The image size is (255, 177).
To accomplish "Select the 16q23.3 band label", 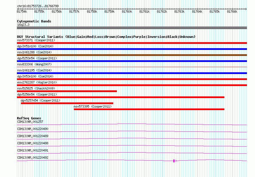I will [23, 25].
